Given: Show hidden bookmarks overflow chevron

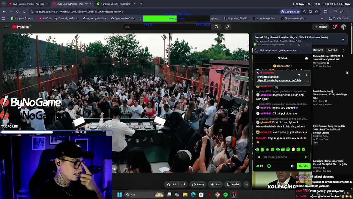Looking at the screenshot, I should [322, 19].
